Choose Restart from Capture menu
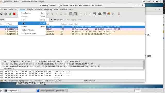Viewport: 165px width, 93px height. (x=32, y=27)
